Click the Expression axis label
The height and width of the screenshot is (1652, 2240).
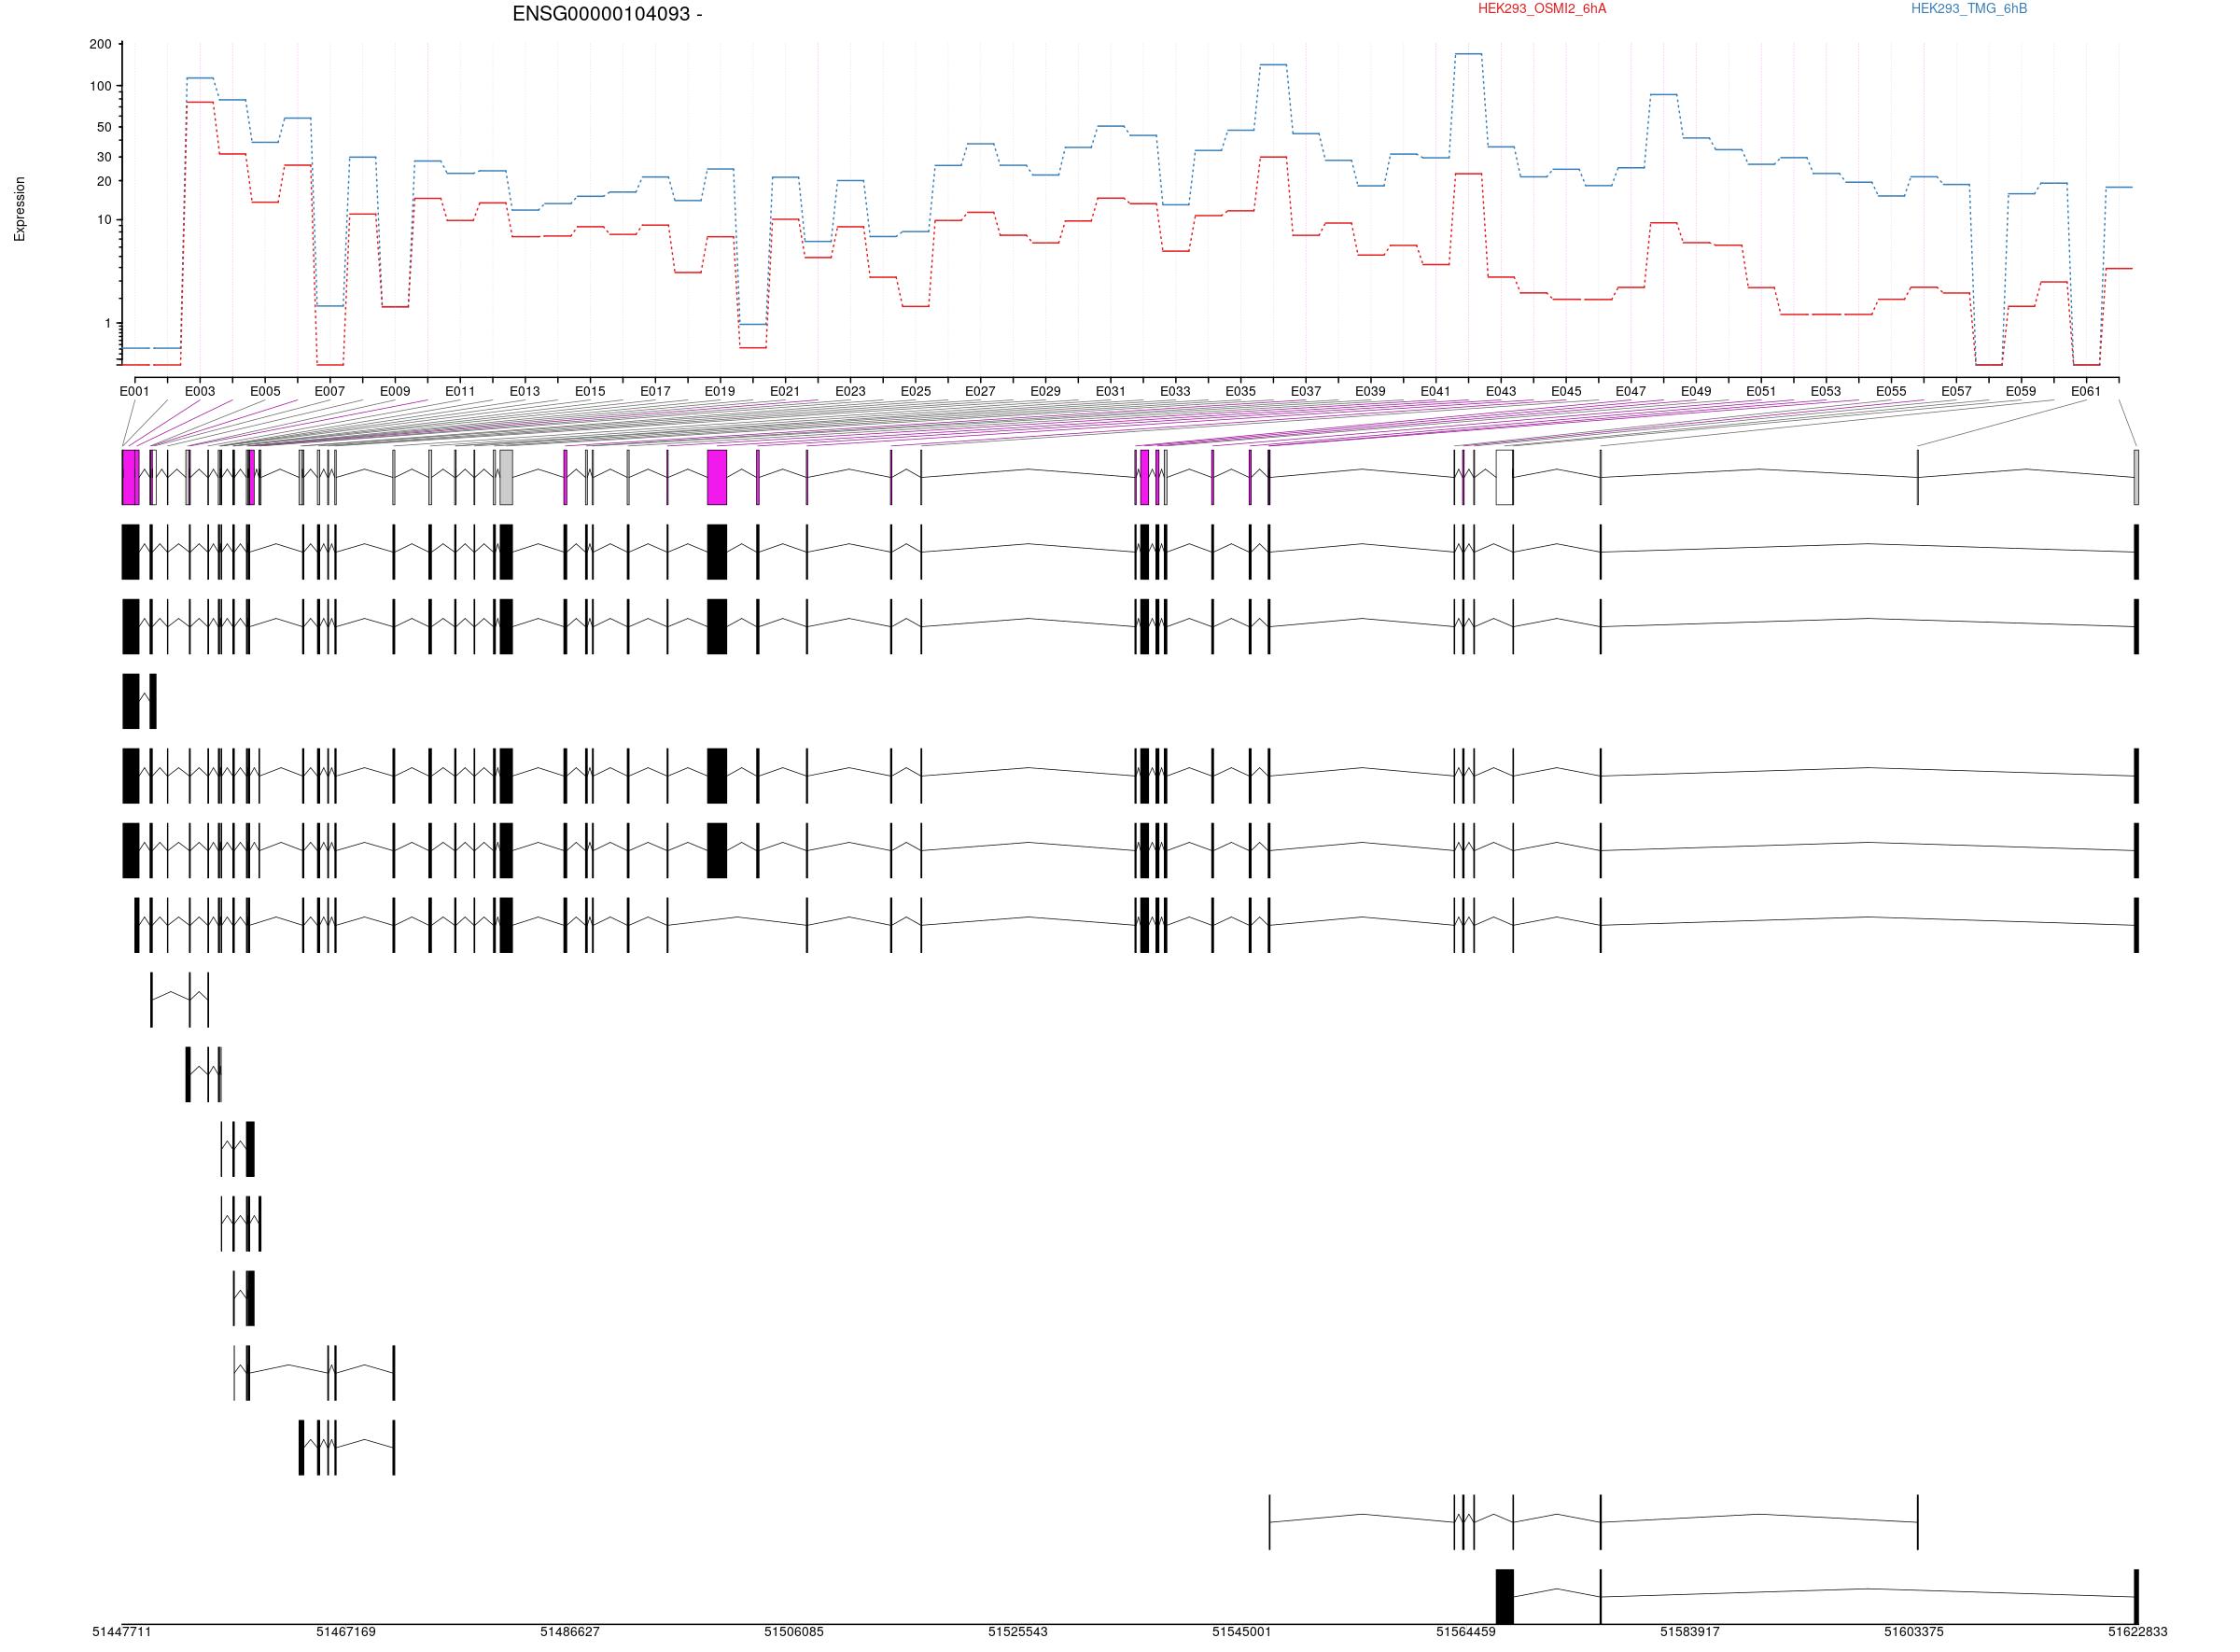pyautogui.click(x=20, y=209)
